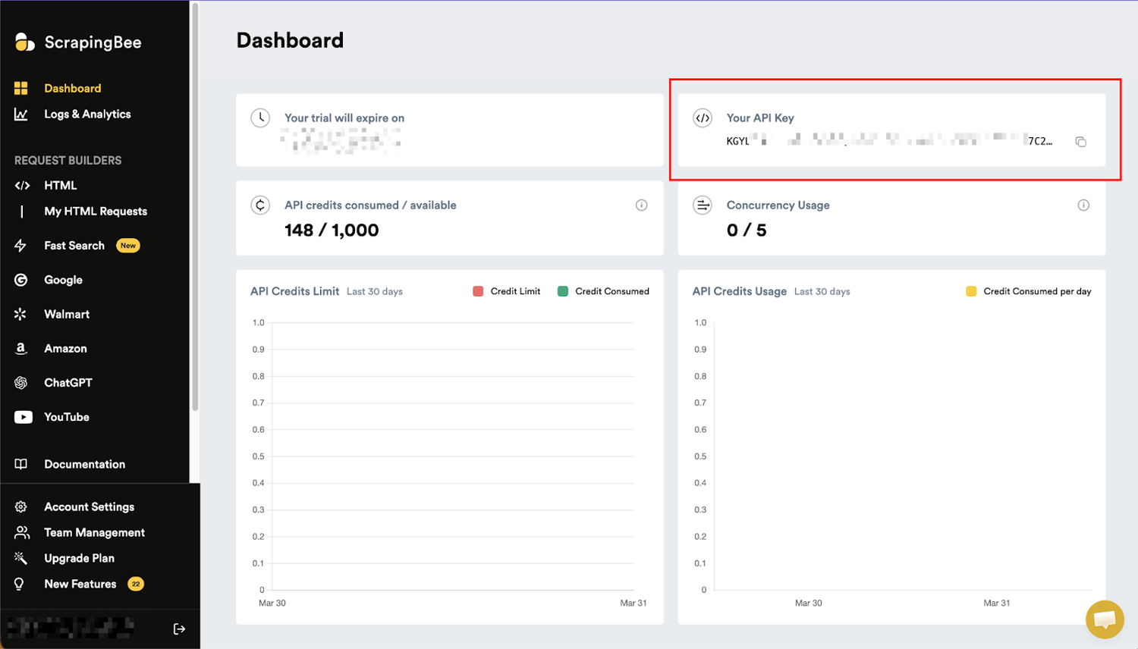Open the Upgrade Plan page

click(79, 558)
